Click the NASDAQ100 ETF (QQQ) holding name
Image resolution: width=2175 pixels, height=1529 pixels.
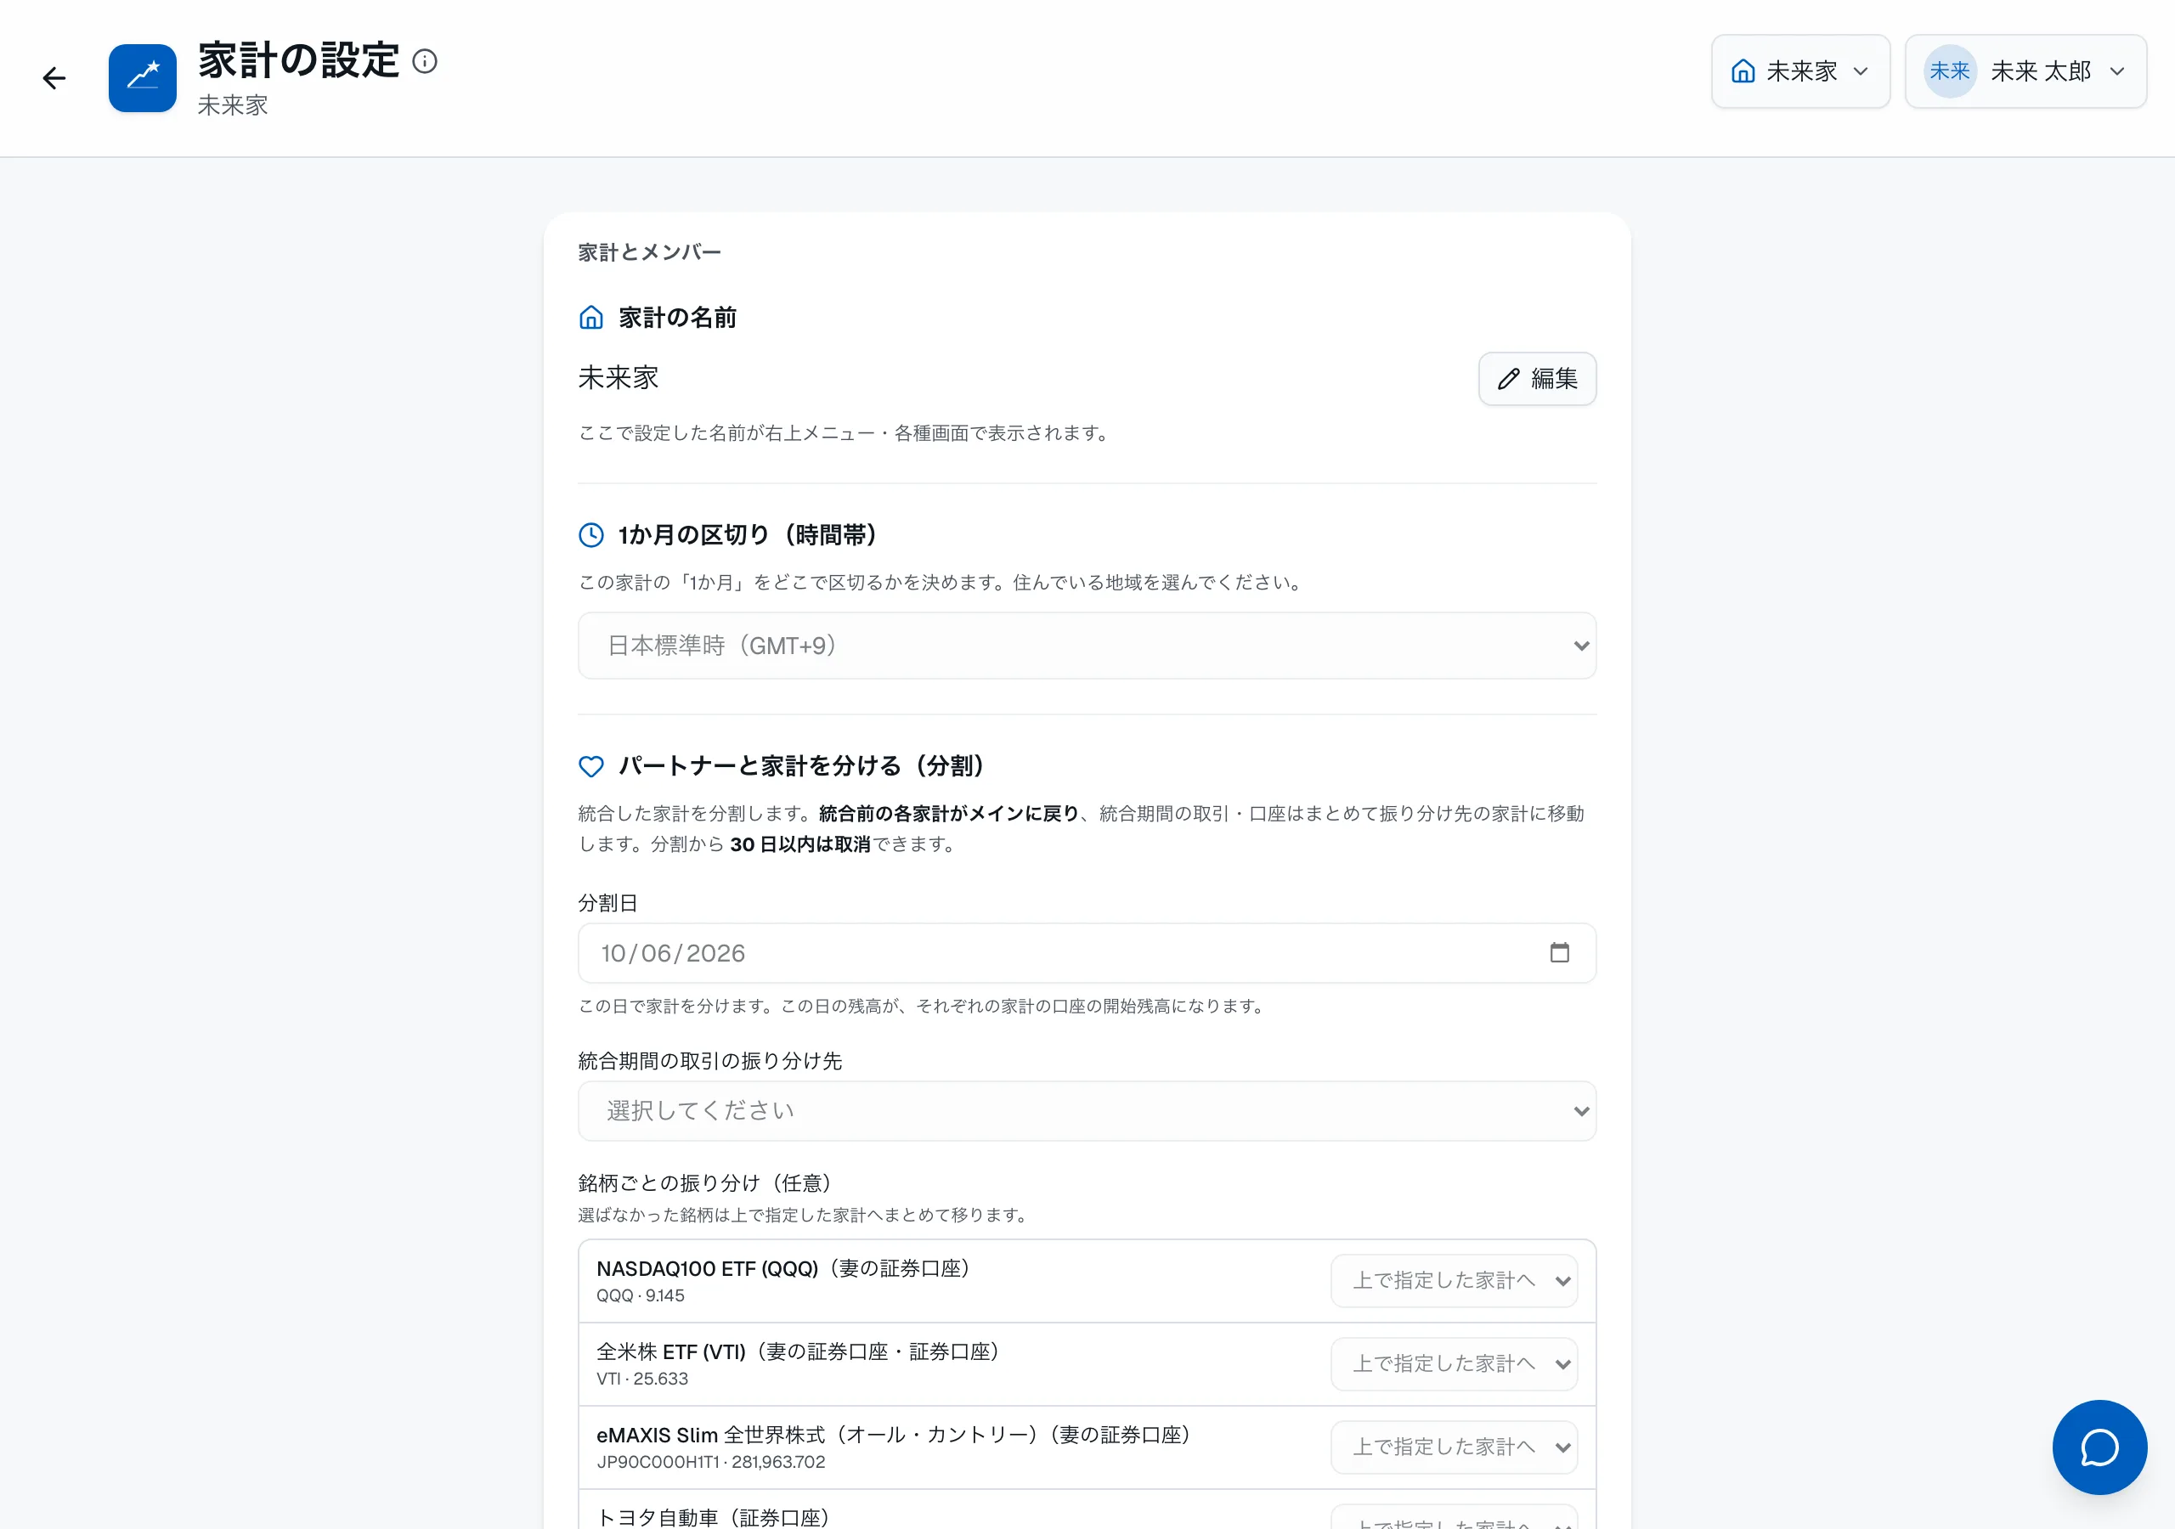707,1268
